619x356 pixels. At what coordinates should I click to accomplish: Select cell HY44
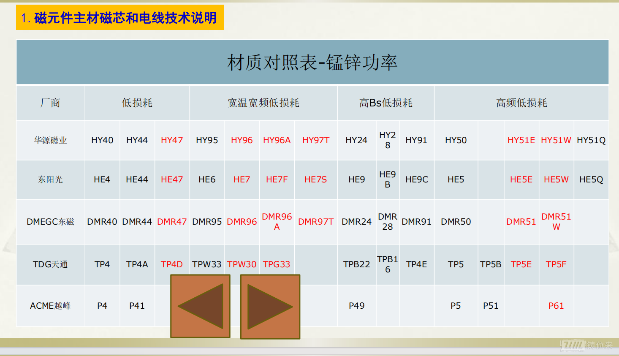(137, 140)
